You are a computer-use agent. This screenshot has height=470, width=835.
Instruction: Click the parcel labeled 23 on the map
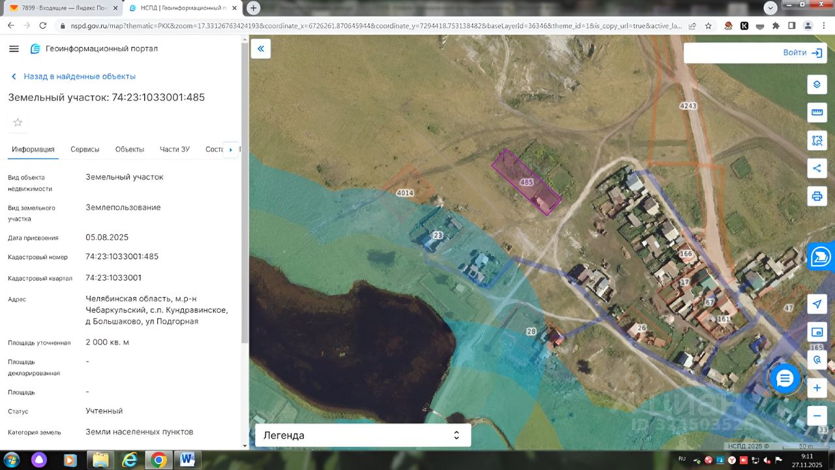coord(438,235)
